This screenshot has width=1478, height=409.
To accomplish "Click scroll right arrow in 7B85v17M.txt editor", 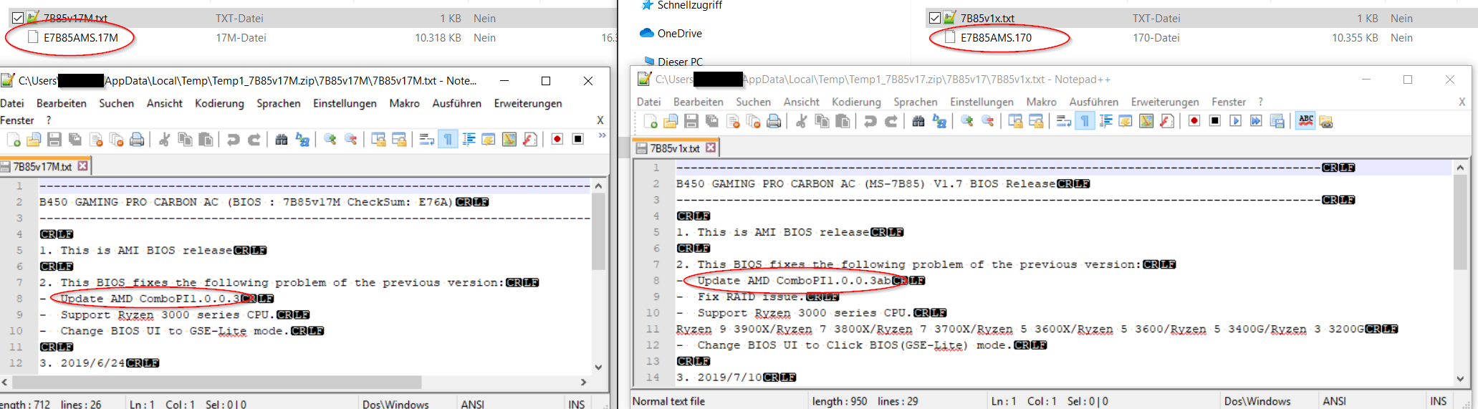I will coord(583,382).
